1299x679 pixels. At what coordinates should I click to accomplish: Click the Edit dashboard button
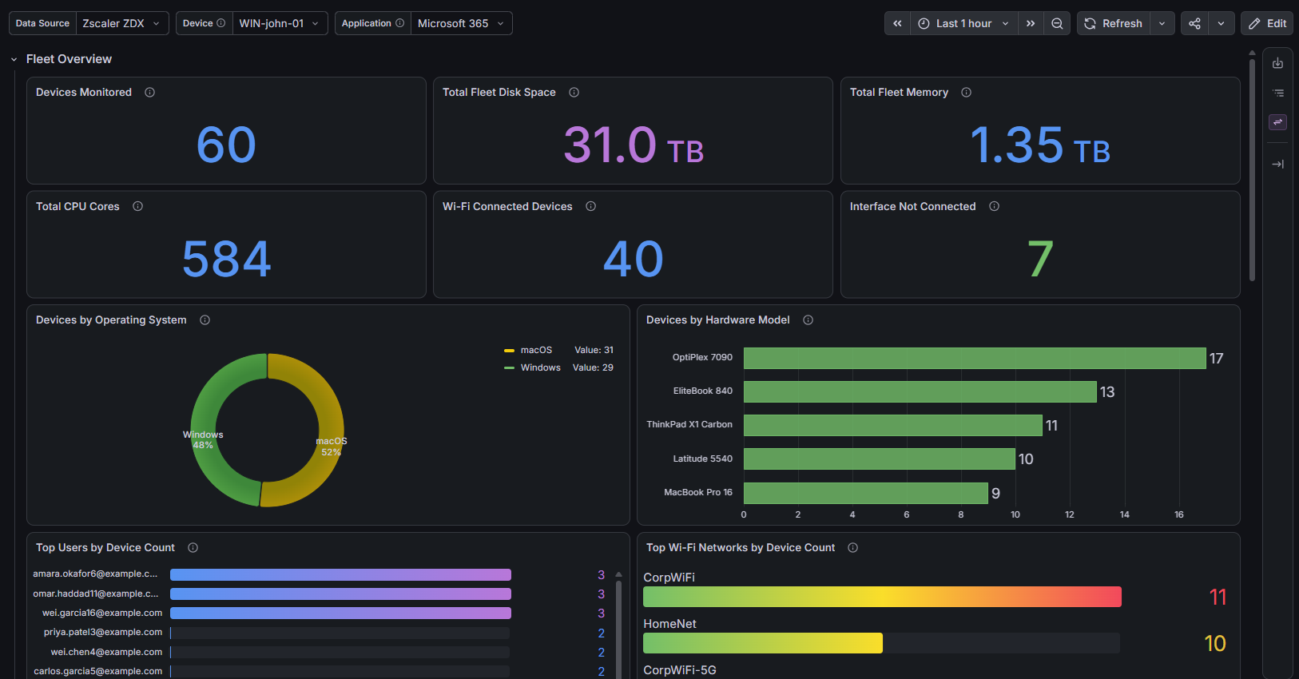pyautogui.click(x=1267, y=23)
